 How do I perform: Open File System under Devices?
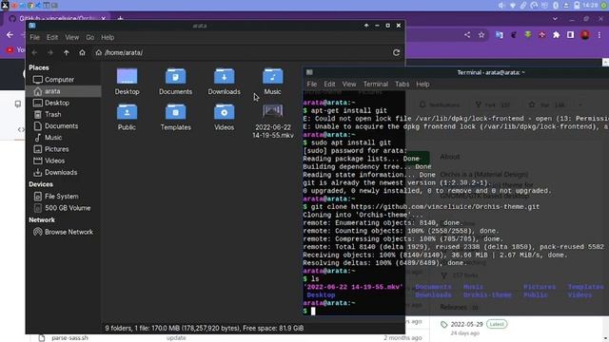[x=64, y=197]
